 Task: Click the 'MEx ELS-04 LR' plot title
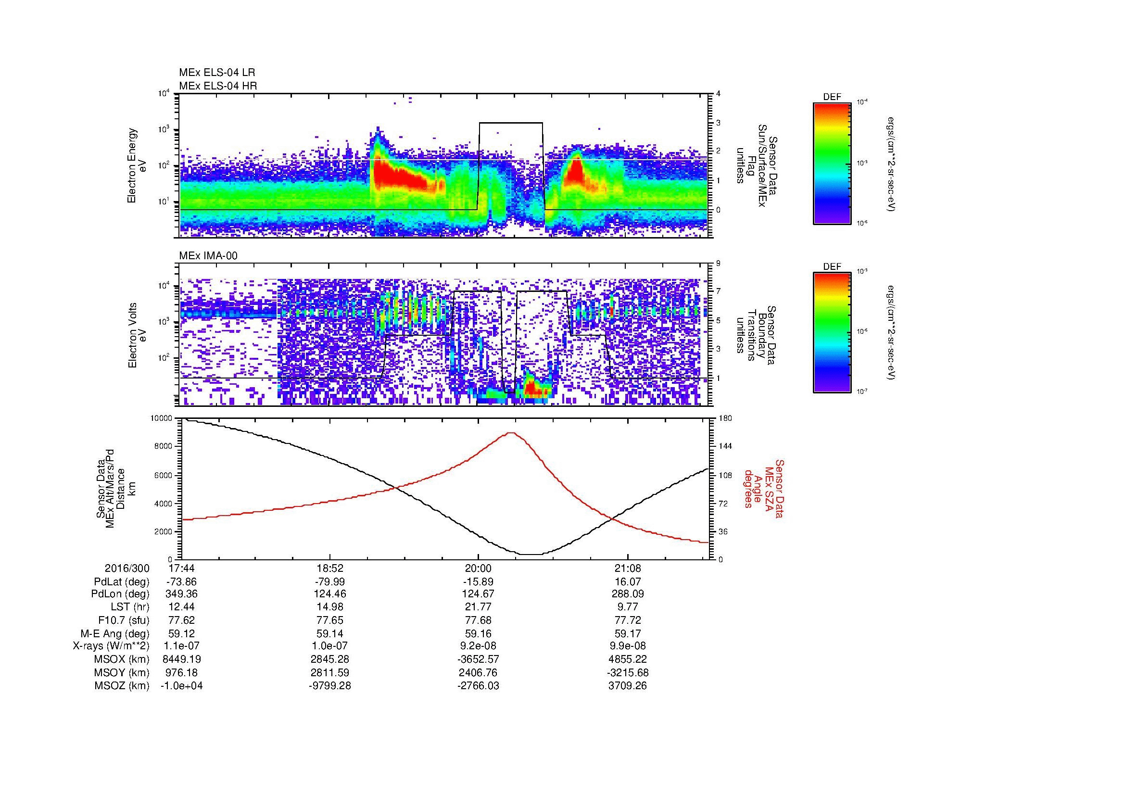tap(217, 73)
